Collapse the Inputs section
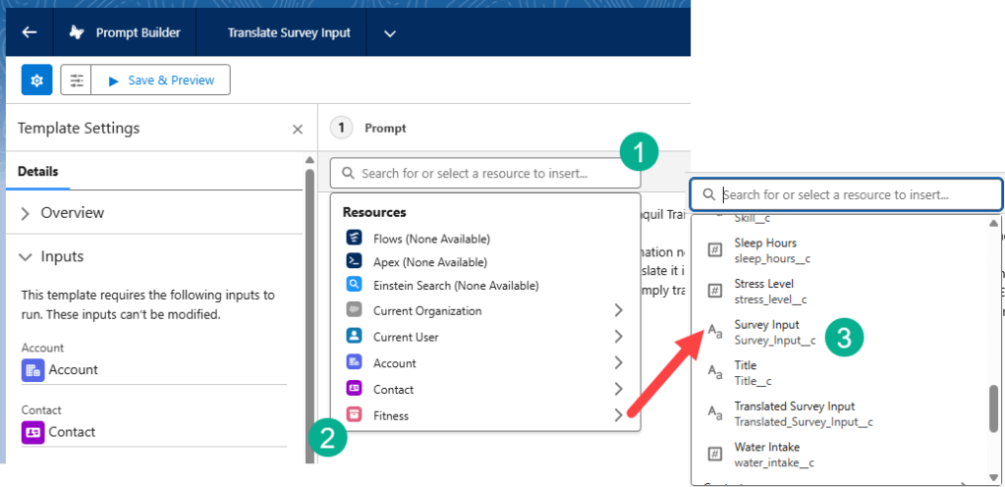 [26, 257]
